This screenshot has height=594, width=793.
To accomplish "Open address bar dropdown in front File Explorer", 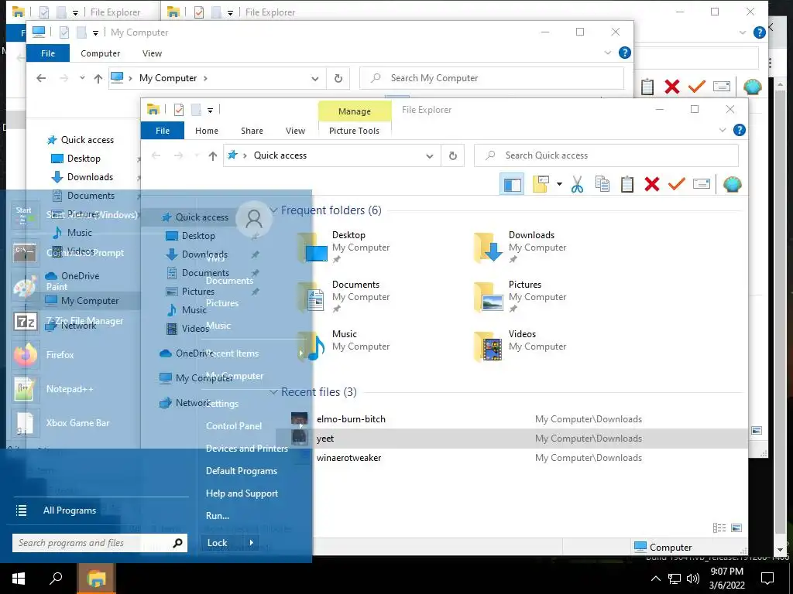I will coord(429,156).
